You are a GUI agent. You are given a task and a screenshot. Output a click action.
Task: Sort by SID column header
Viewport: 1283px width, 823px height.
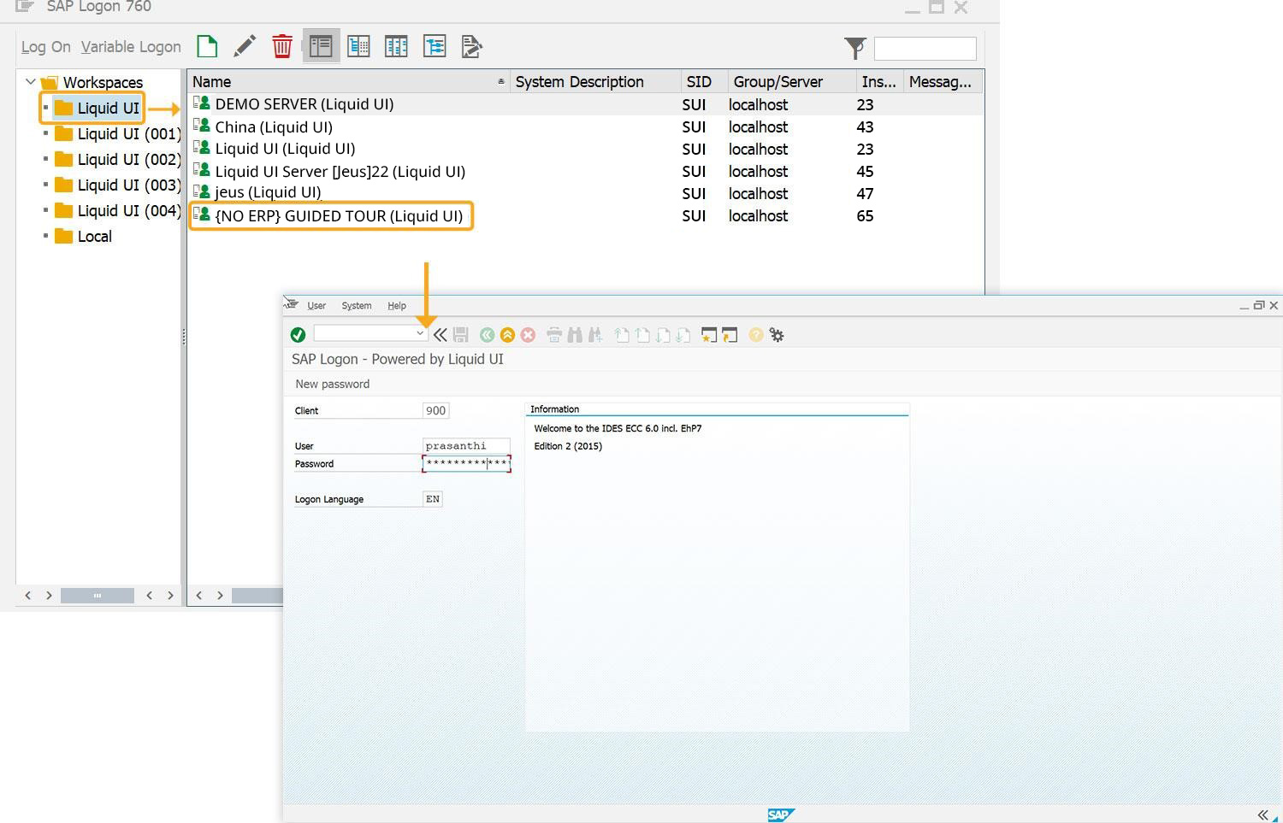[704, 82]
